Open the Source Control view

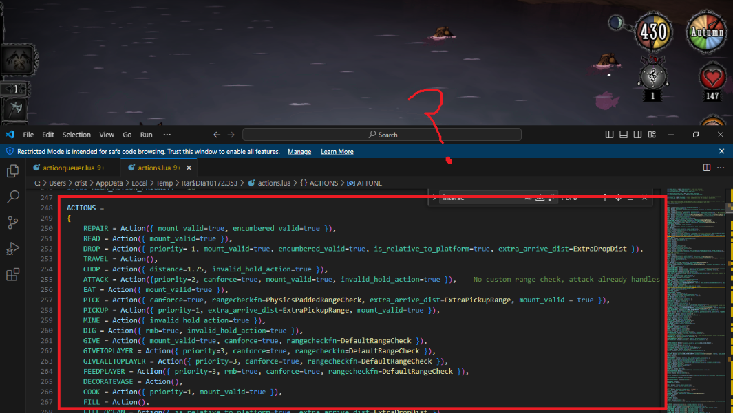pos(12,223)
